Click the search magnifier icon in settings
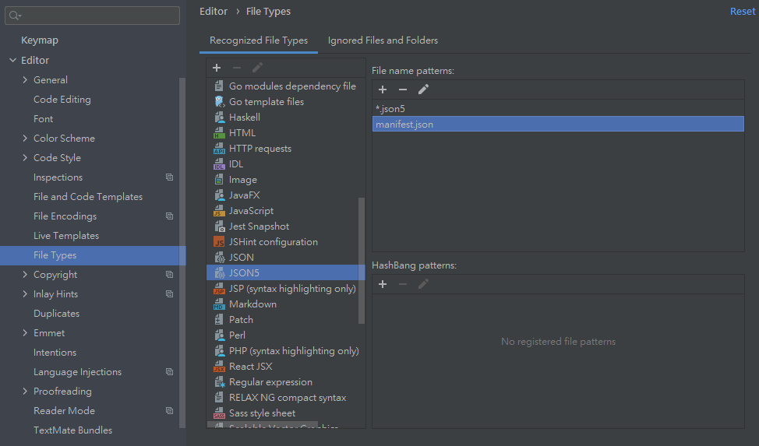This screenshot has width=759, height=446. [15, 15]
